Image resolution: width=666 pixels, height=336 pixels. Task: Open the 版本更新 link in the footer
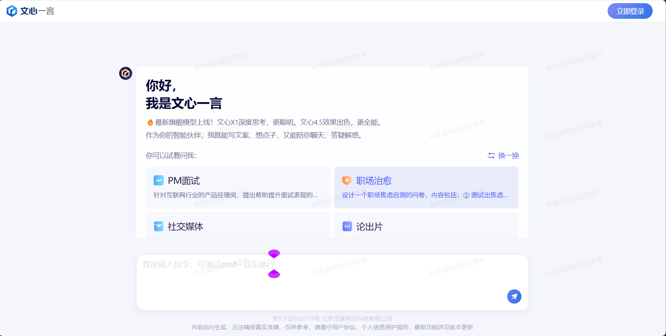(461, 327)
